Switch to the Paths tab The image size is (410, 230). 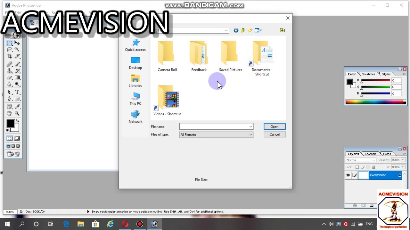coord(387,154)
